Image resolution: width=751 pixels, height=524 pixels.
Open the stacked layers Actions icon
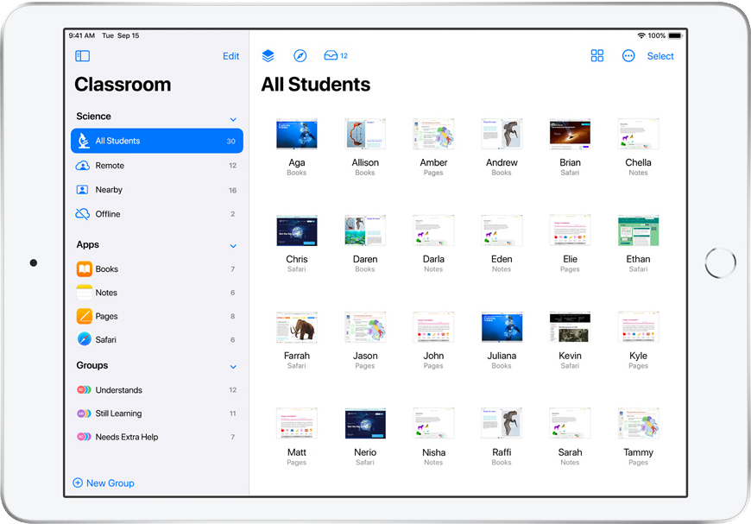point(268,56)
